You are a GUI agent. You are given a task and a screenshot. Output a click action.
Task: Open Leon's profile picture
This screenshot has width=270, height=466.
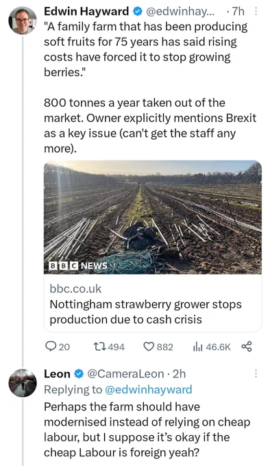coord(23,383)
